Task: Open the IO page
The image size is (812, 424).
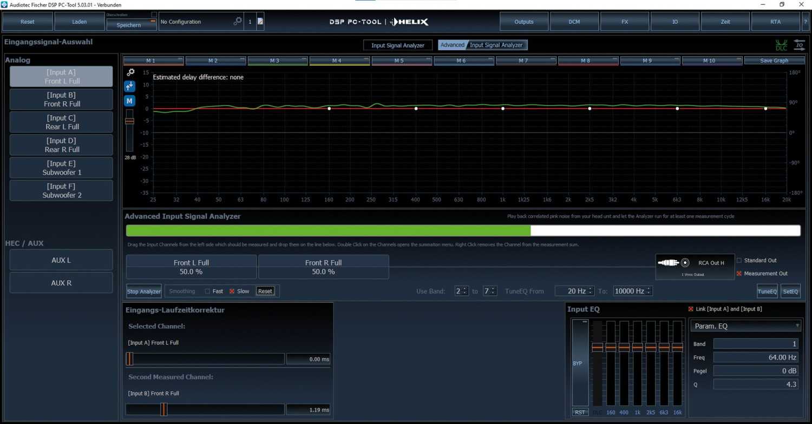Action: 675,22
